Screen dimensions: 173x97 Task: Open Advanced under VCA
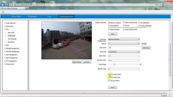tap(11, 42)
